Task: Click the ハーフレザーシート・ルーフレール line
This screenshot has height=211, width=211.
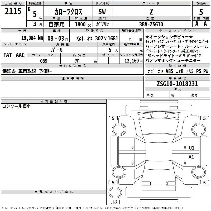Action: pyautogui.click(x=177, y=46)
